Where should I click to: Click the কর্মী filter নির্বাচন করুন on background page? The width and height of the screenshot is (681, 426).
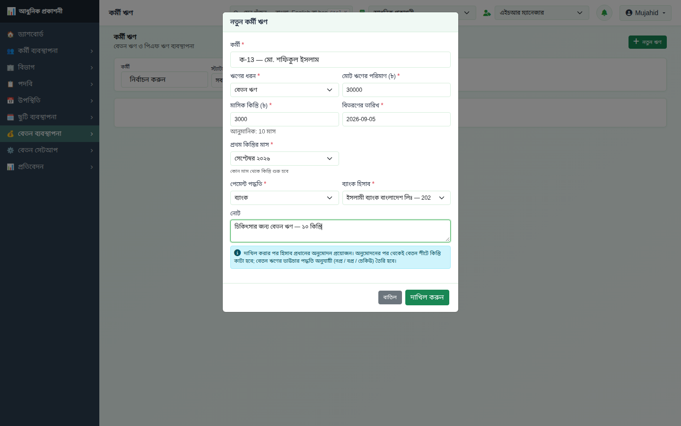165,80
